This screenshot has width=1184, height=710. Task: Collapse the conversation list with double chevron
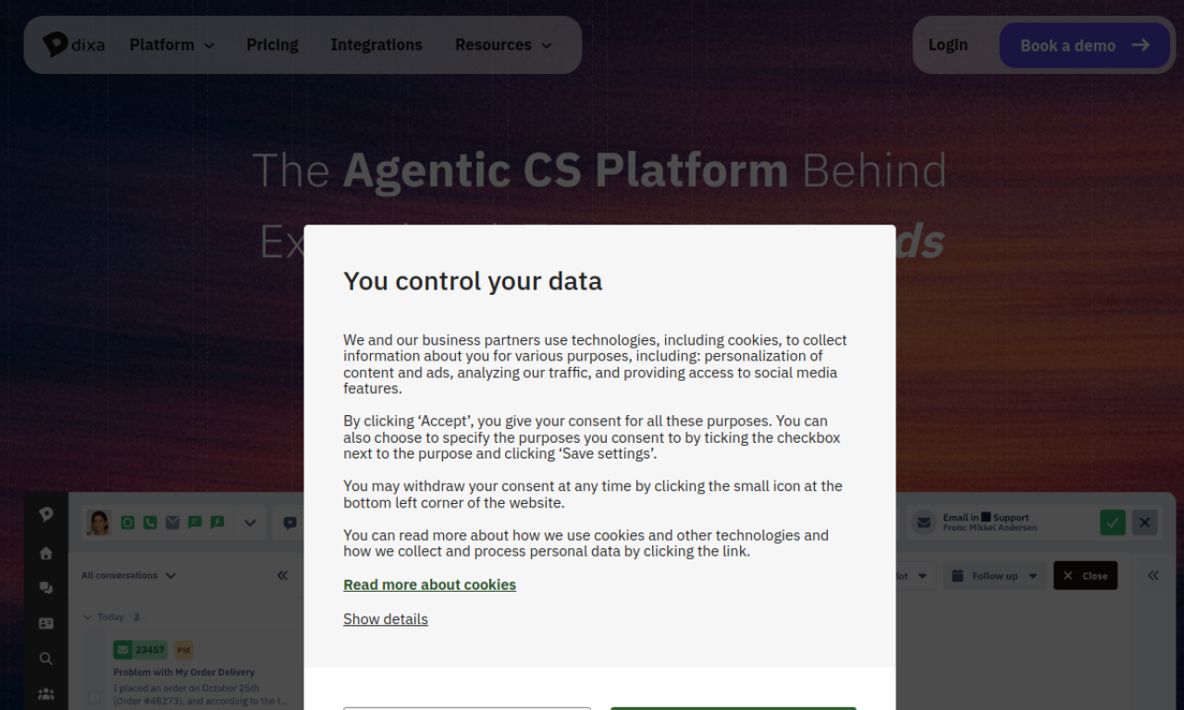[282, 575]
